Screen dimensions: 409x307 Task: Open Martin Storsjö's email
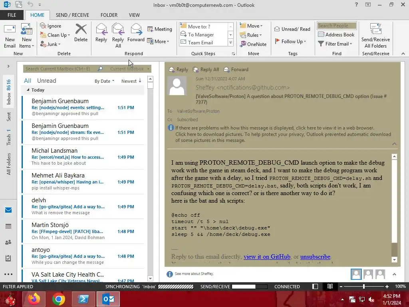pos(83,231)
